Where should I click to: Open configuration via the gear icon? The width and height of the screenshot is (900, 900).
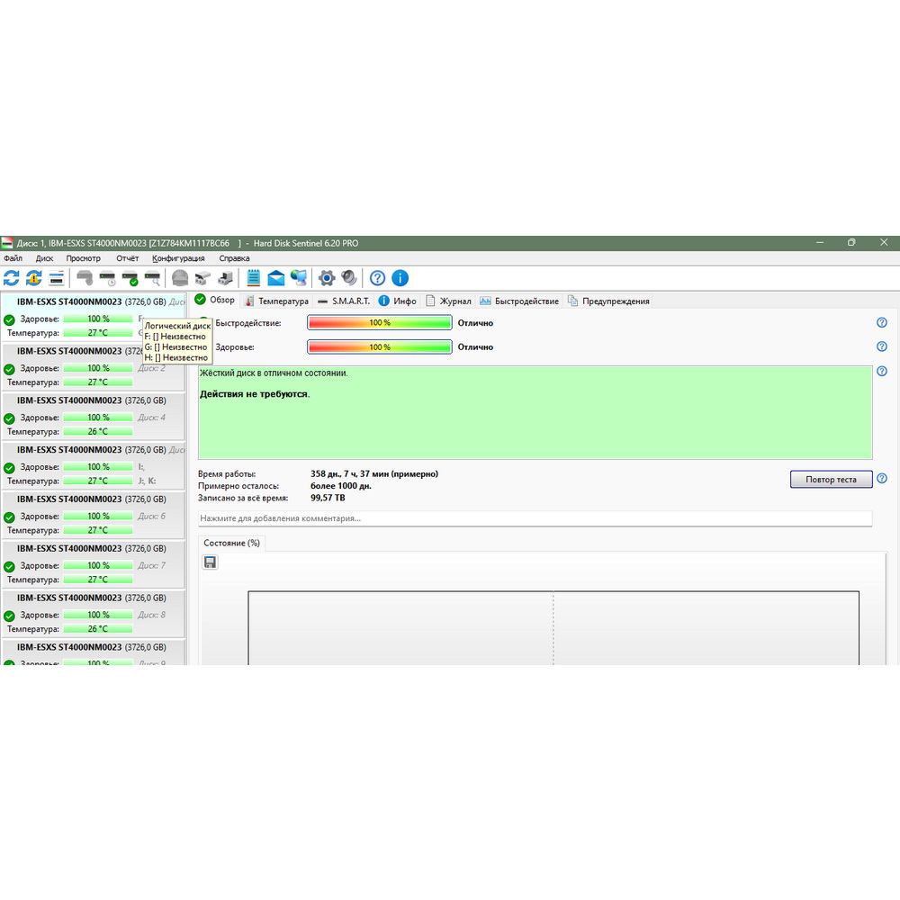(327, 278)
